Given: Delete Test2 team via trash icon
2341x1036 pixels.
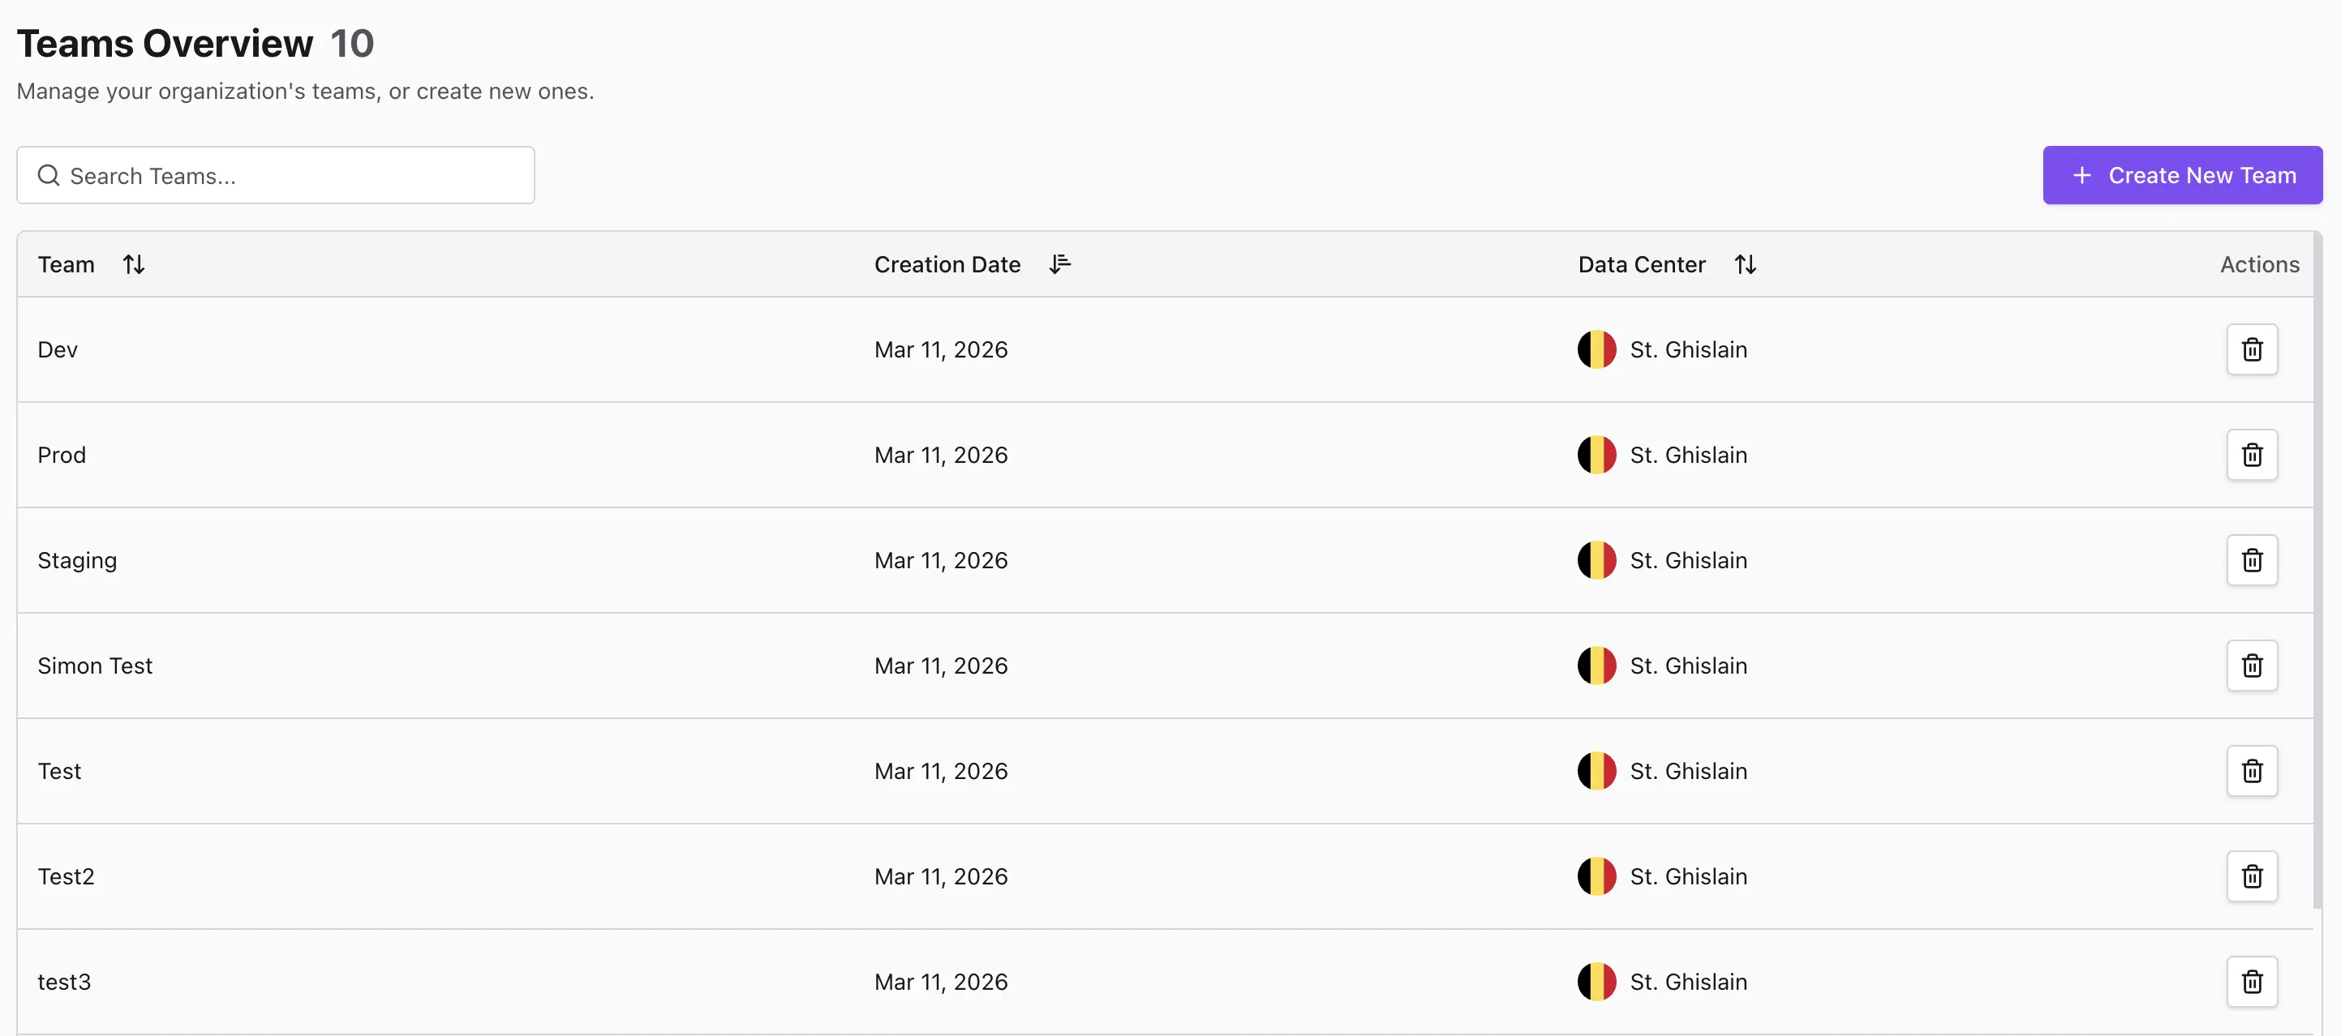Looking at the screenshot, I should pyautogui.click(x=2251, y=876).
